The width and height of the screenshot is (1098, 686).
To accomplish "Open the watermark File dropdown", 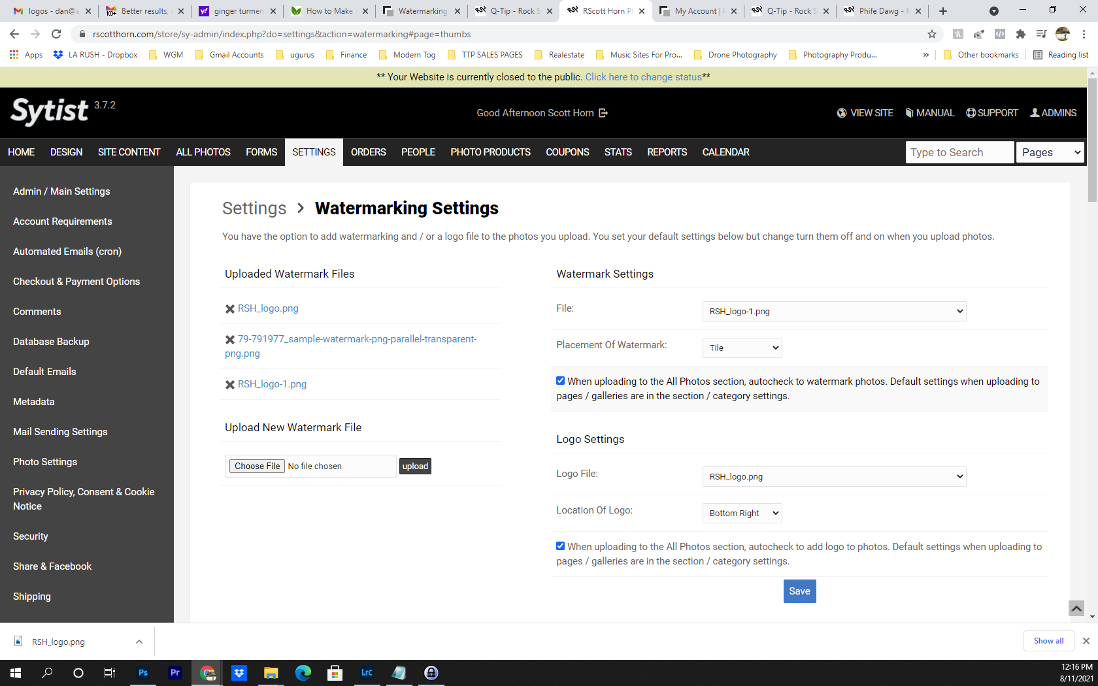I will click(x=834, y=311).
